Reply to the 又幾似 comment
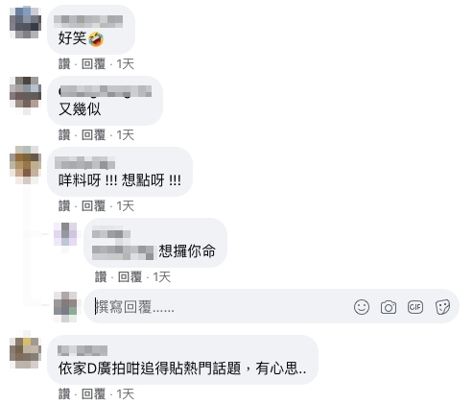 (x=93, y=135)
